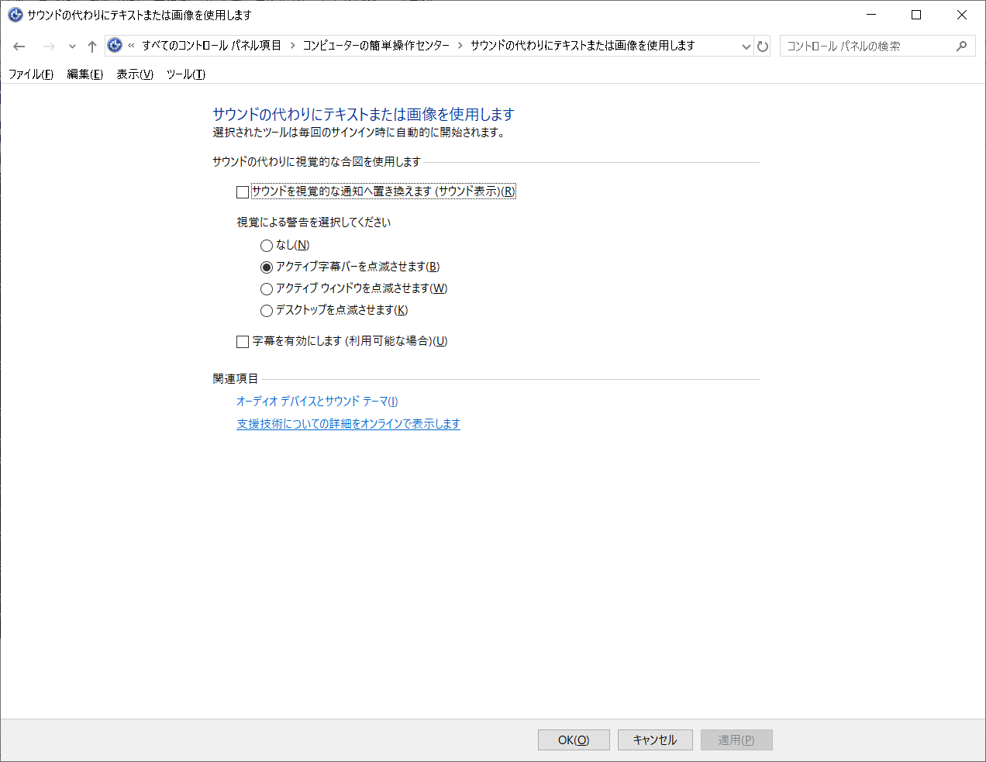Select the なし radio button

tap(266, 245)
